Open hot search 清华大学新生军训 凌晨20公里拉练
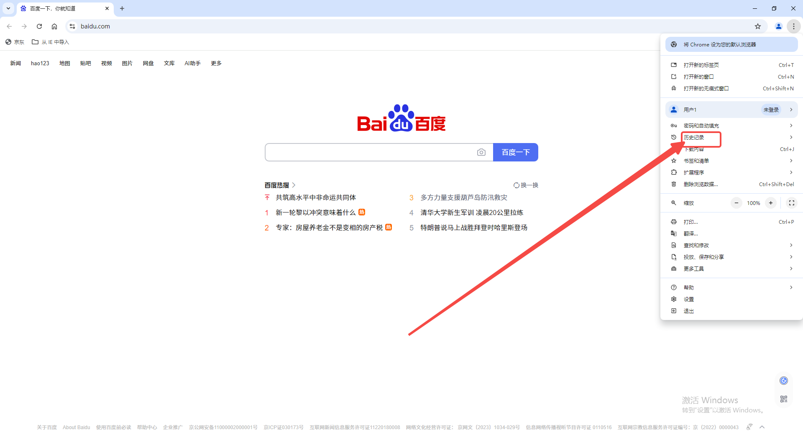803x435 pixels. (472, 212)
